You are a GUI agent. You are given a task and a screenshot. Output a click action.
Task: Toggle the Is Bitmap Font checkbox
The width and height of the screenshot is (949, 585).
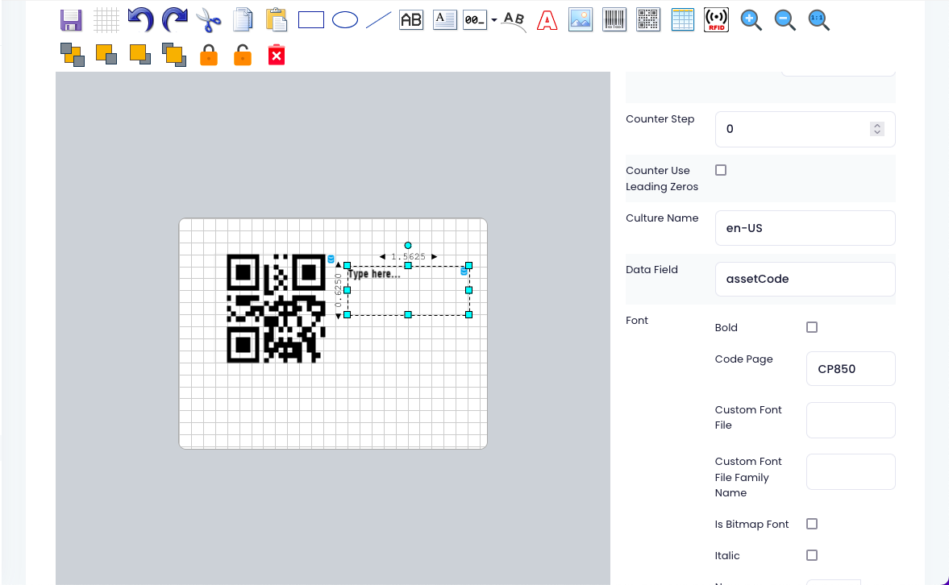point(812,524)
